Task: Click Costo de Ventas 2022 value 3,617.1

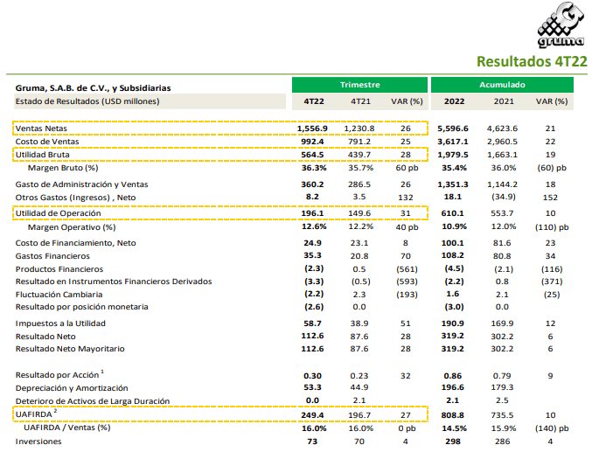Action: click(x=453, y=142)
